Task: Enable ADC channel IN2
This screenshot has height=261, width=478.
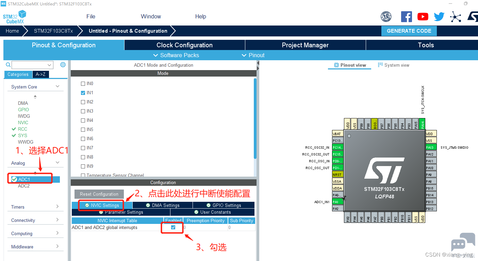Action: 83,102
